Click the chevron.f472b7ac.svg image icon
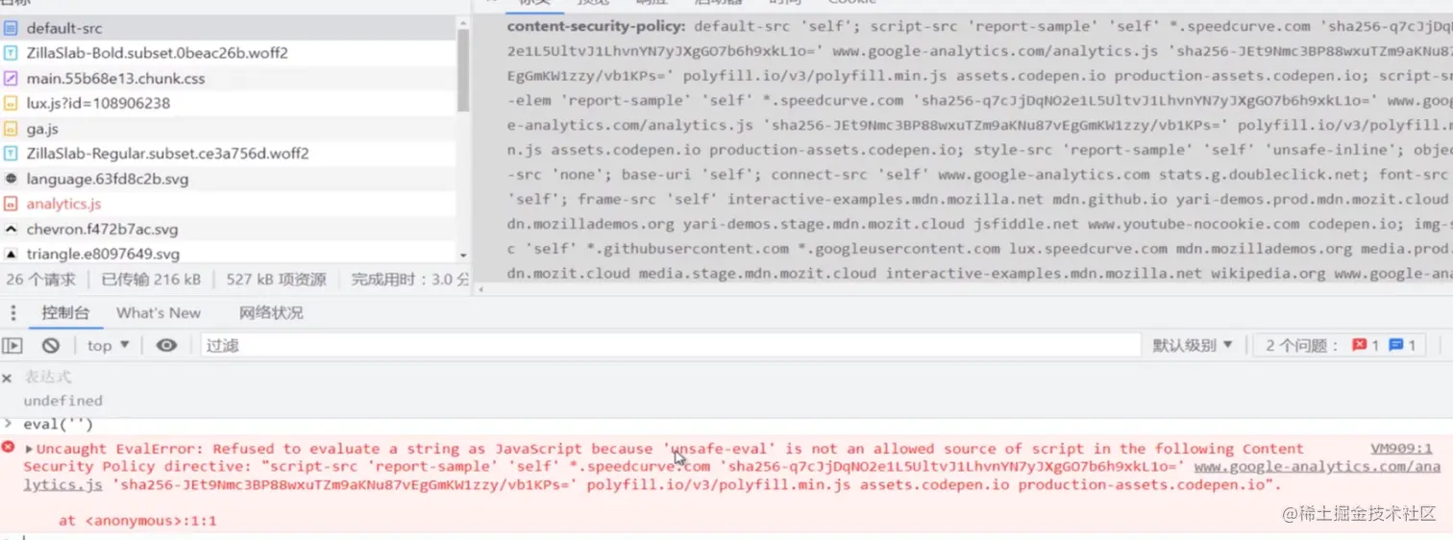The image size is (1453, 540). pyautogui.click(x=11, y=230)
